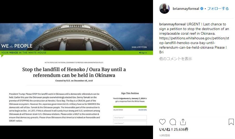Open brianmayforreal profile avatar
This screenshot has width=235, height=139.
[x=164, y=9]
